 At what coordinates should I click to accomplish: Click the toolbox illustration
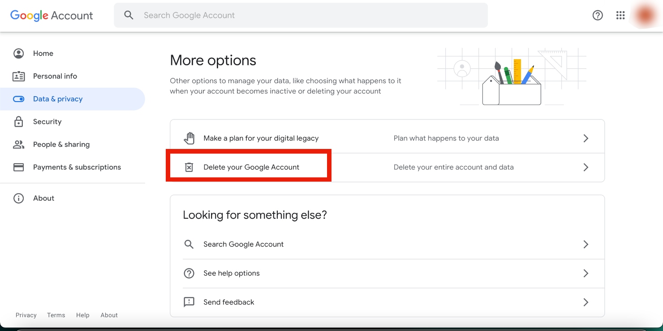pyautogui.click(x=512, y=82)
